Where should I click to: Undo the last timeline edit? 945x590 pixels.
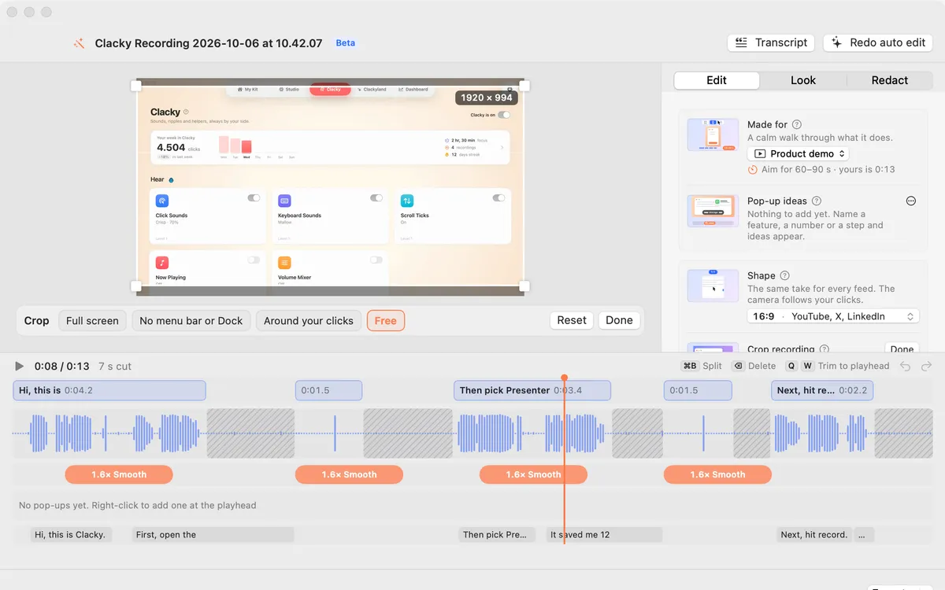click(906, 366)
